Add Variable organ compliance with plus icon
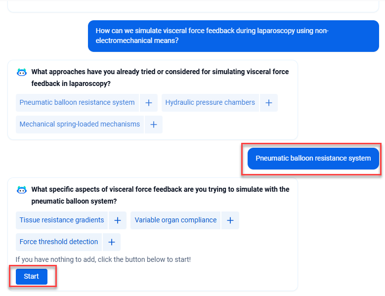 pyautogui.click(x=230, y=220)
